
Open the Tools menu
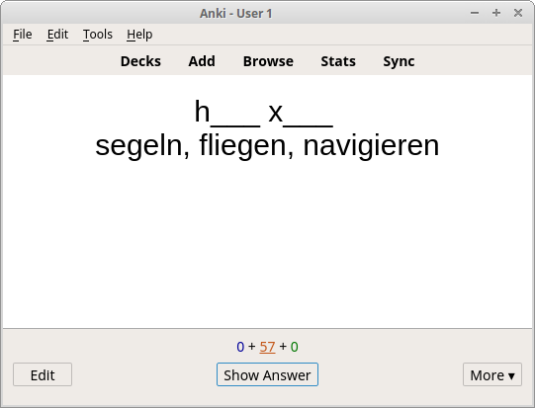(98, 35)
